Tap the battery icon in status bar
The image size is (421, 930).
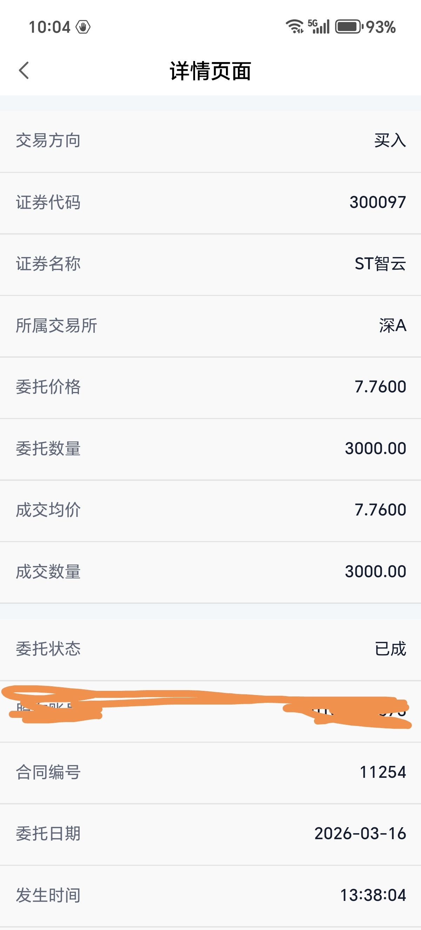[x=348, y=27]
